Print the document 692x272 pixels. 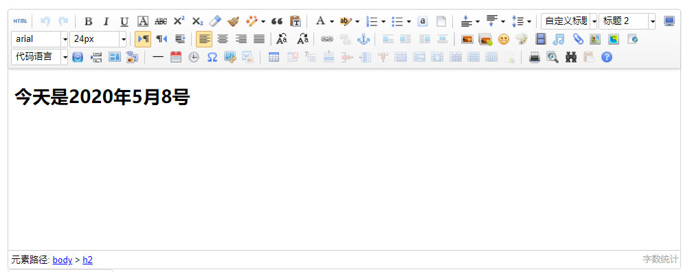coord(535,57)
